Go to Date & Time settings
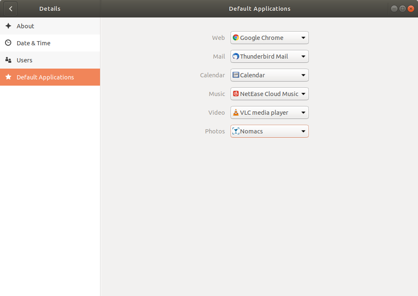 (x=50, y=43)
